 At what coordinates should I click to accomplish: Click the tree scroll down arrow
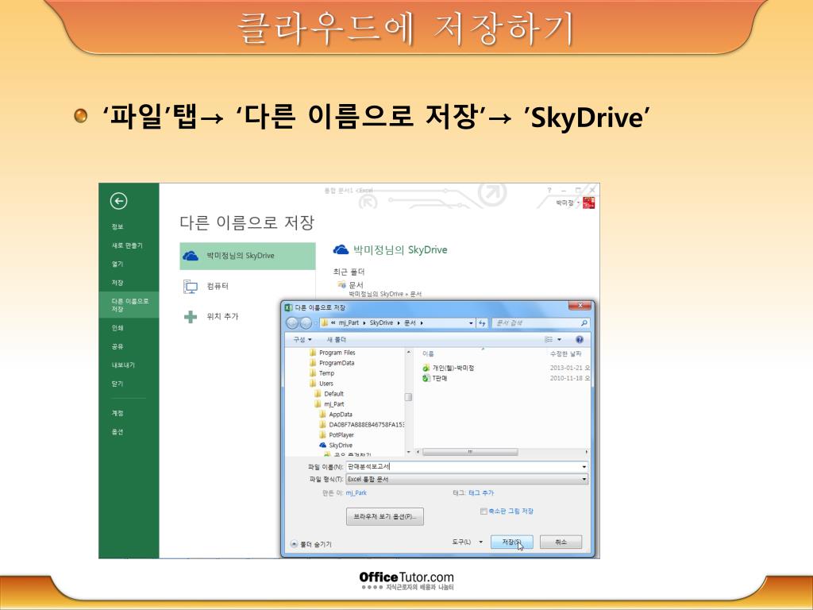[x=409, y=452]
